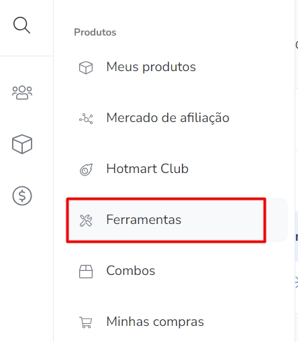Click the package icon beside Combos
The height and width of the screenshot is (342, 298).
(x=86, y=272)
